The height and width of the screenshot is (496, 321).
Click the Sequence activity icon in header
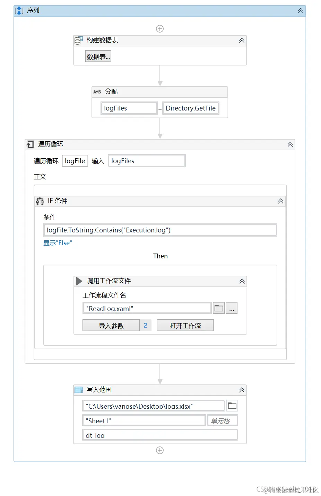19,11
